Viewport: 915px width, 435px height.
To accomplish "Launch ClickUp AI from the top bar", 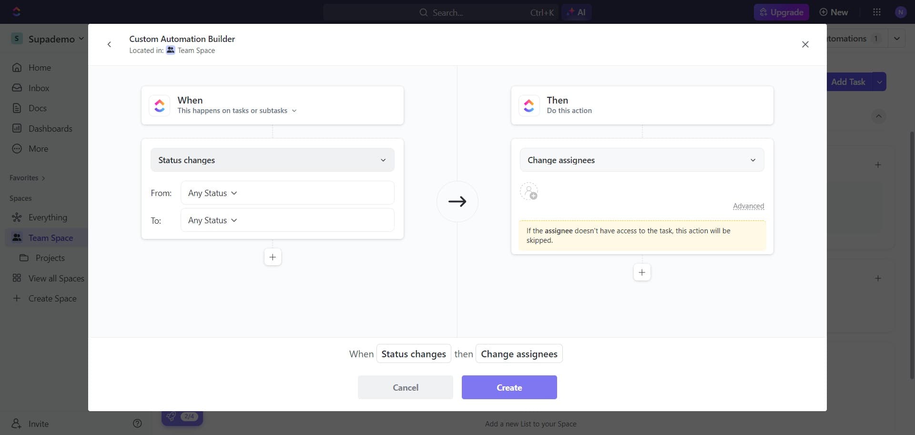I will (577, 12).
